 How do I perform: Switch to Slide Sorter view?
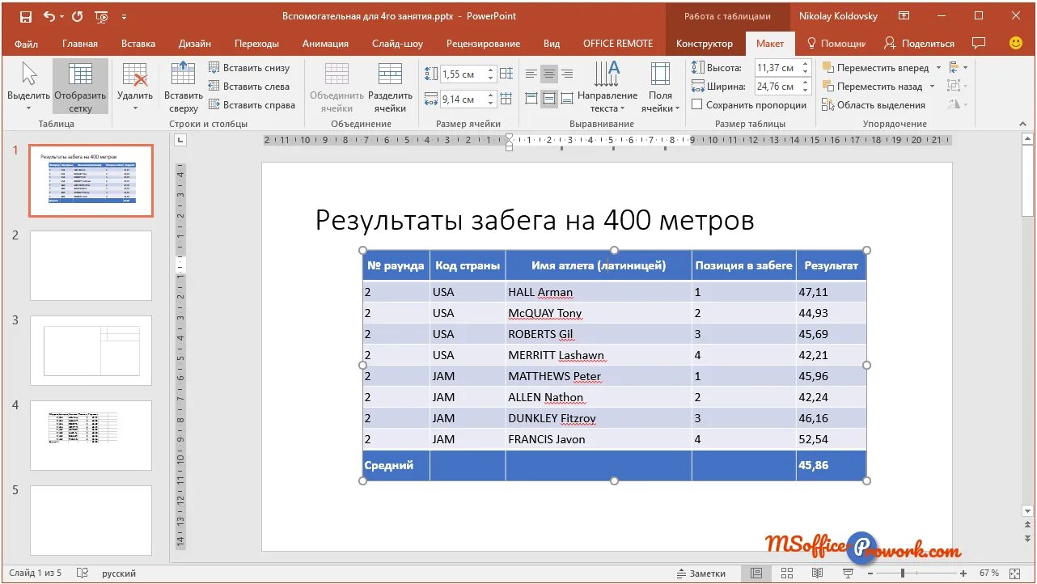tap(787, 573)
